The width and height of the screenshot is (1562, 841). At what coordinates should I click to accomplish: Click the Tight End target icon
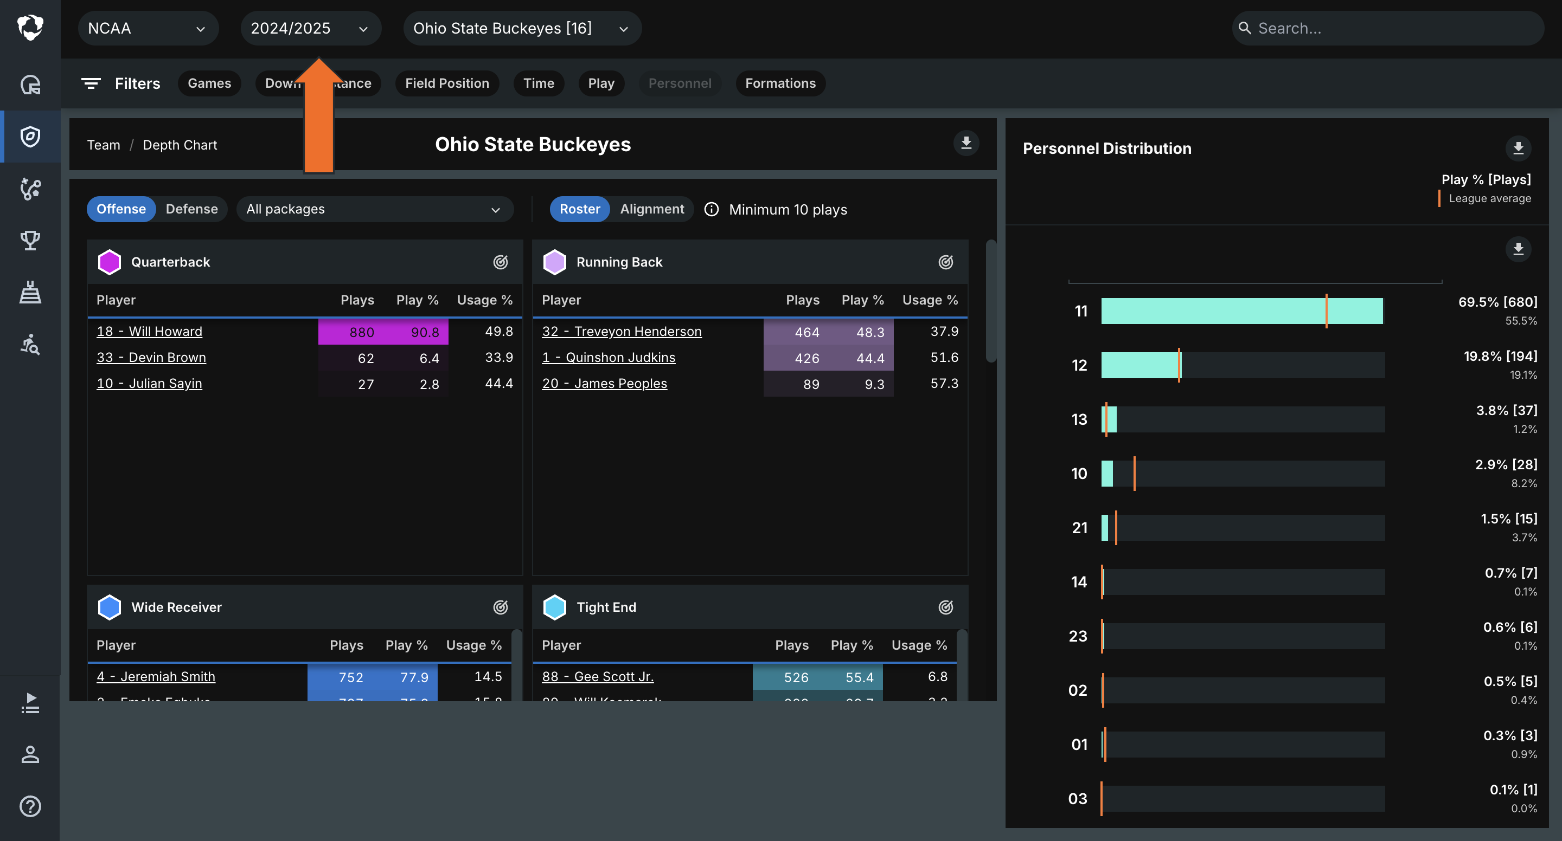pos(945,607)
